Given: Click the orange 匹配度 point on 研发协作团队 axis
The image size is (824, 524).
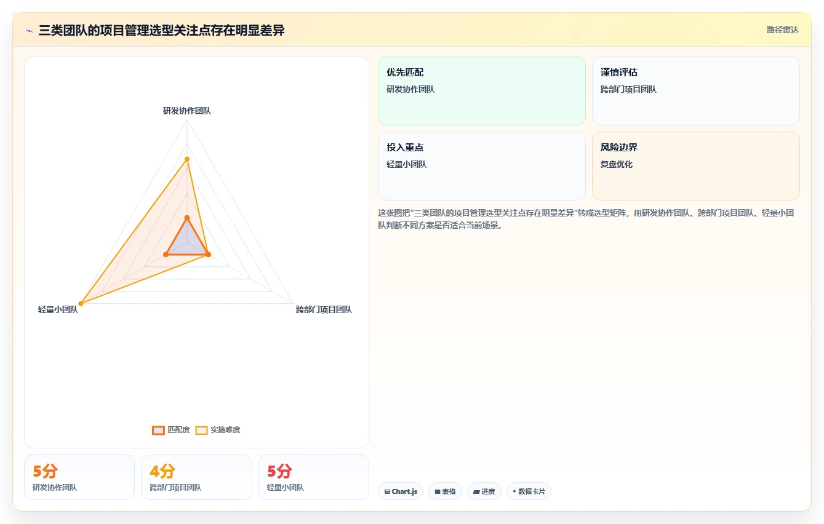Looking at the screenshot, I should [187, 218].
